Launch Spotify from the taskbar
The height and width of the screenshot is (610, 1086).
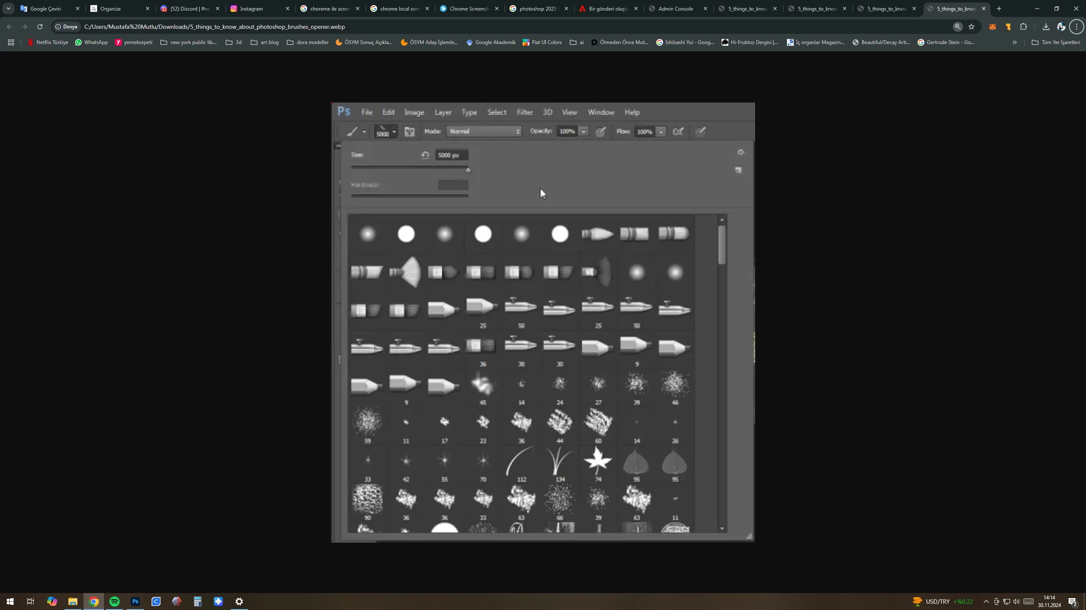coord(115,602)
